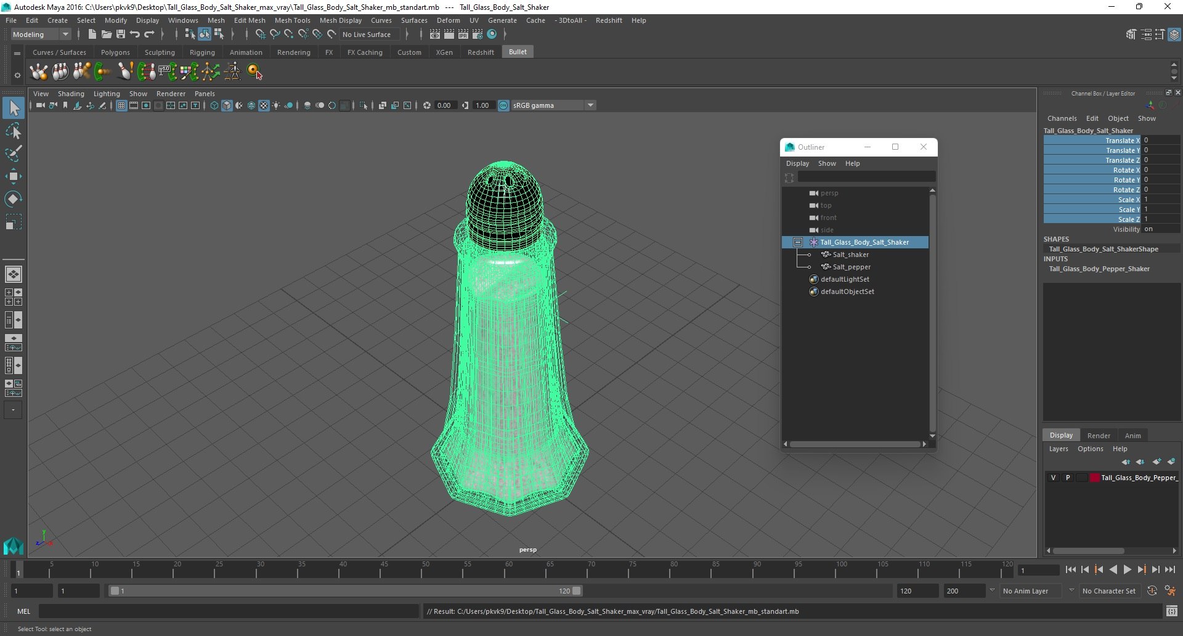Toggle layer playback P box
Image resolution: width=1183 pixels, height=636 pixels.
click(x=1068, y=478)
